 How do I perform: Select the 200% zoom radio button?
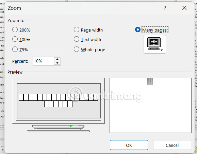(15, 30)
